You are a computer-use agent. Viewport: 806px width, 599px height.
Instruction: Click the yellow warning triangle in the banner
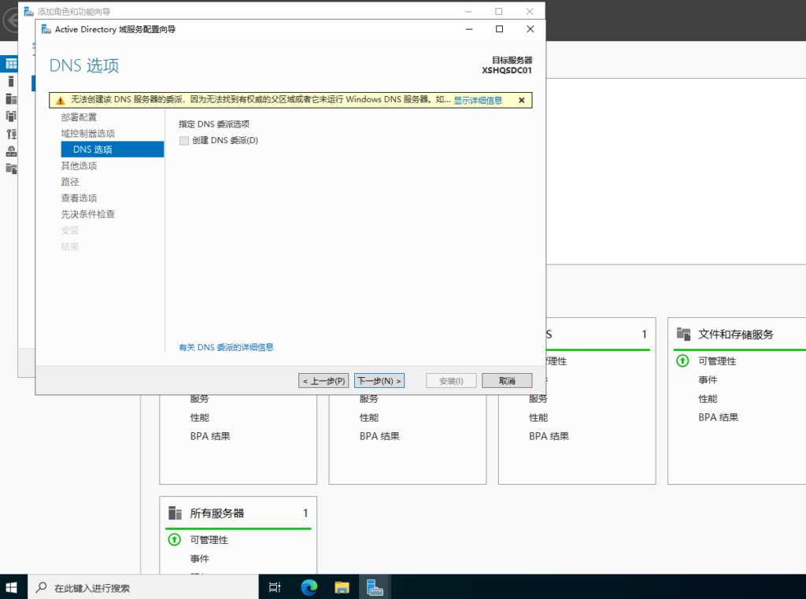pyautogui.click(x=60, y=100)
